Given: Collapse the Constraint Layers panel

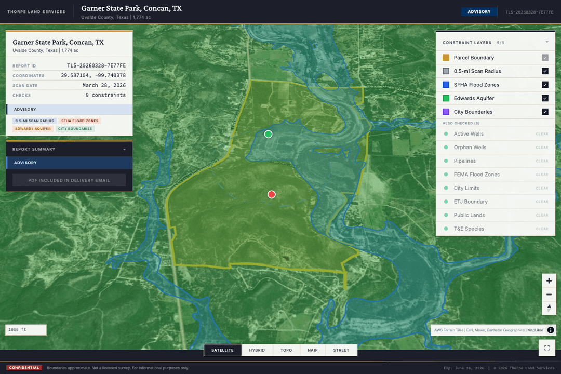Looking at the screenshot, I should pos(546,43).
